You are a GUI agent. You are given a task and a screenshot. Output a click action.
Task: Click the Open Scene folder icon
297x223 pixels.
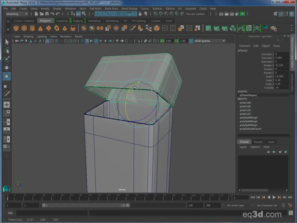(x=42, y=14)
